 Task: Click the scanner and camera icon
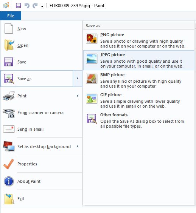click(9, 113)
